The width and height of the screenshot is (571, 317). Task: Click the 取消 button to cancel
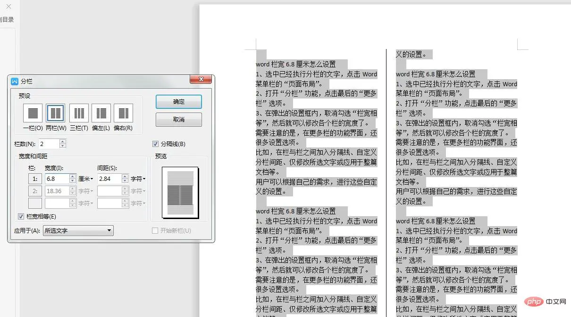point(179,120)
